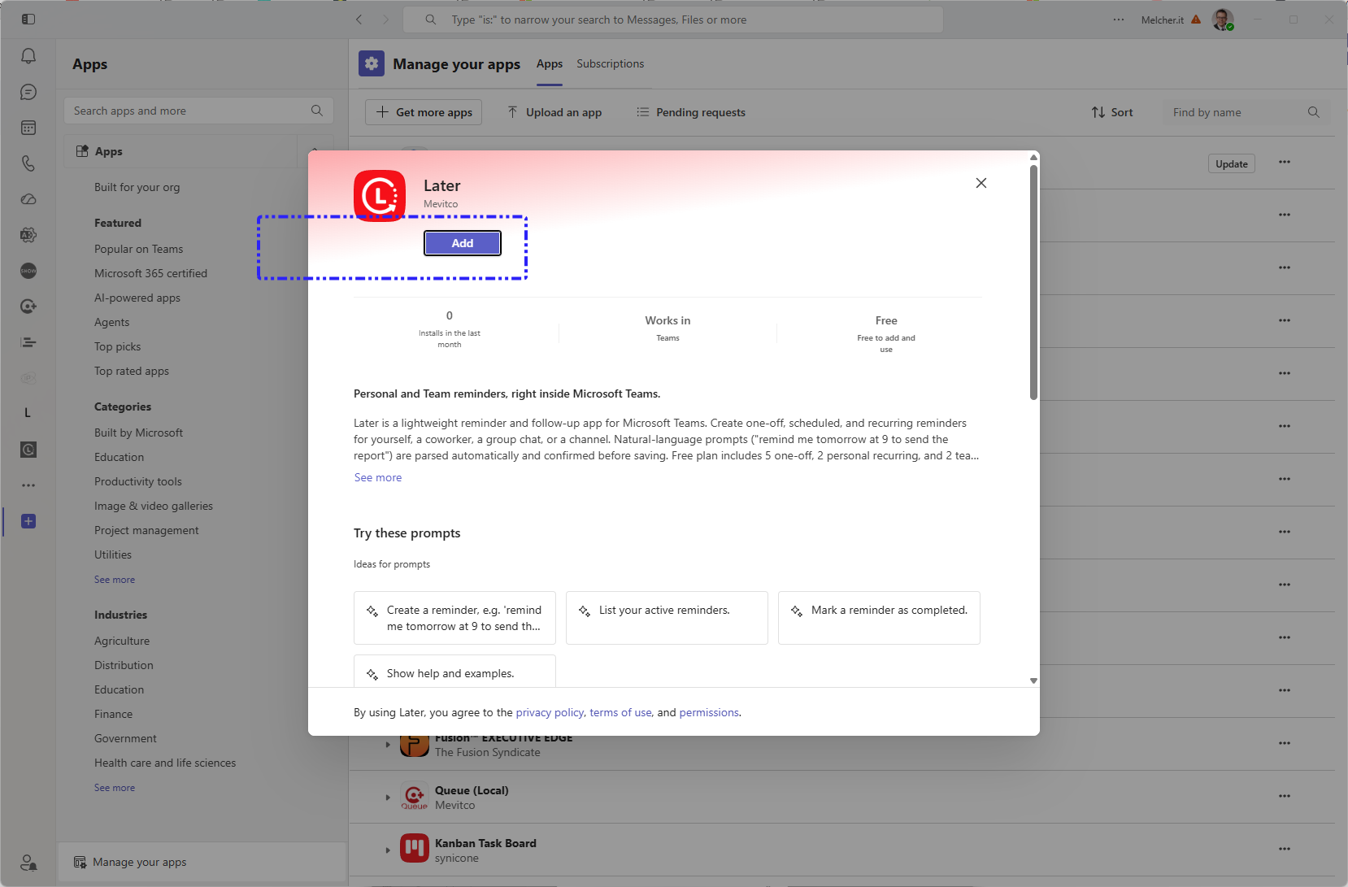Click the warning icon next to Melcher.it
The width and height of the screenshot is (1348, 887).
[x=1196, y=20]
